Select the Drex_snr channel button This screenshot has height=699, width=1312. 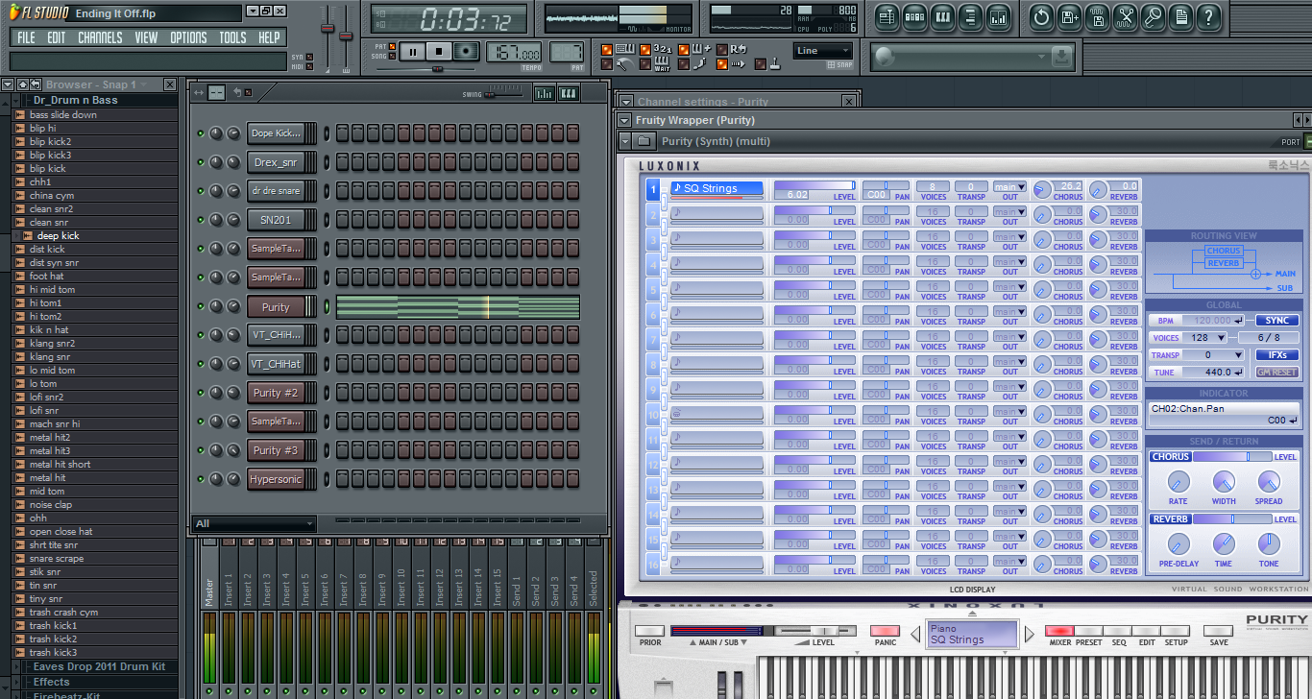coord(276,162)
